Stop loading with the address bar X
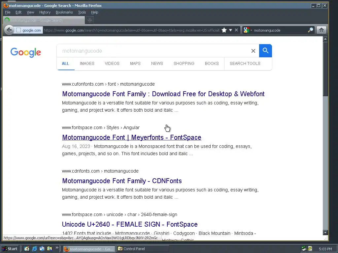Viewport: 338px width, 253px height. (x=236, y=30)
